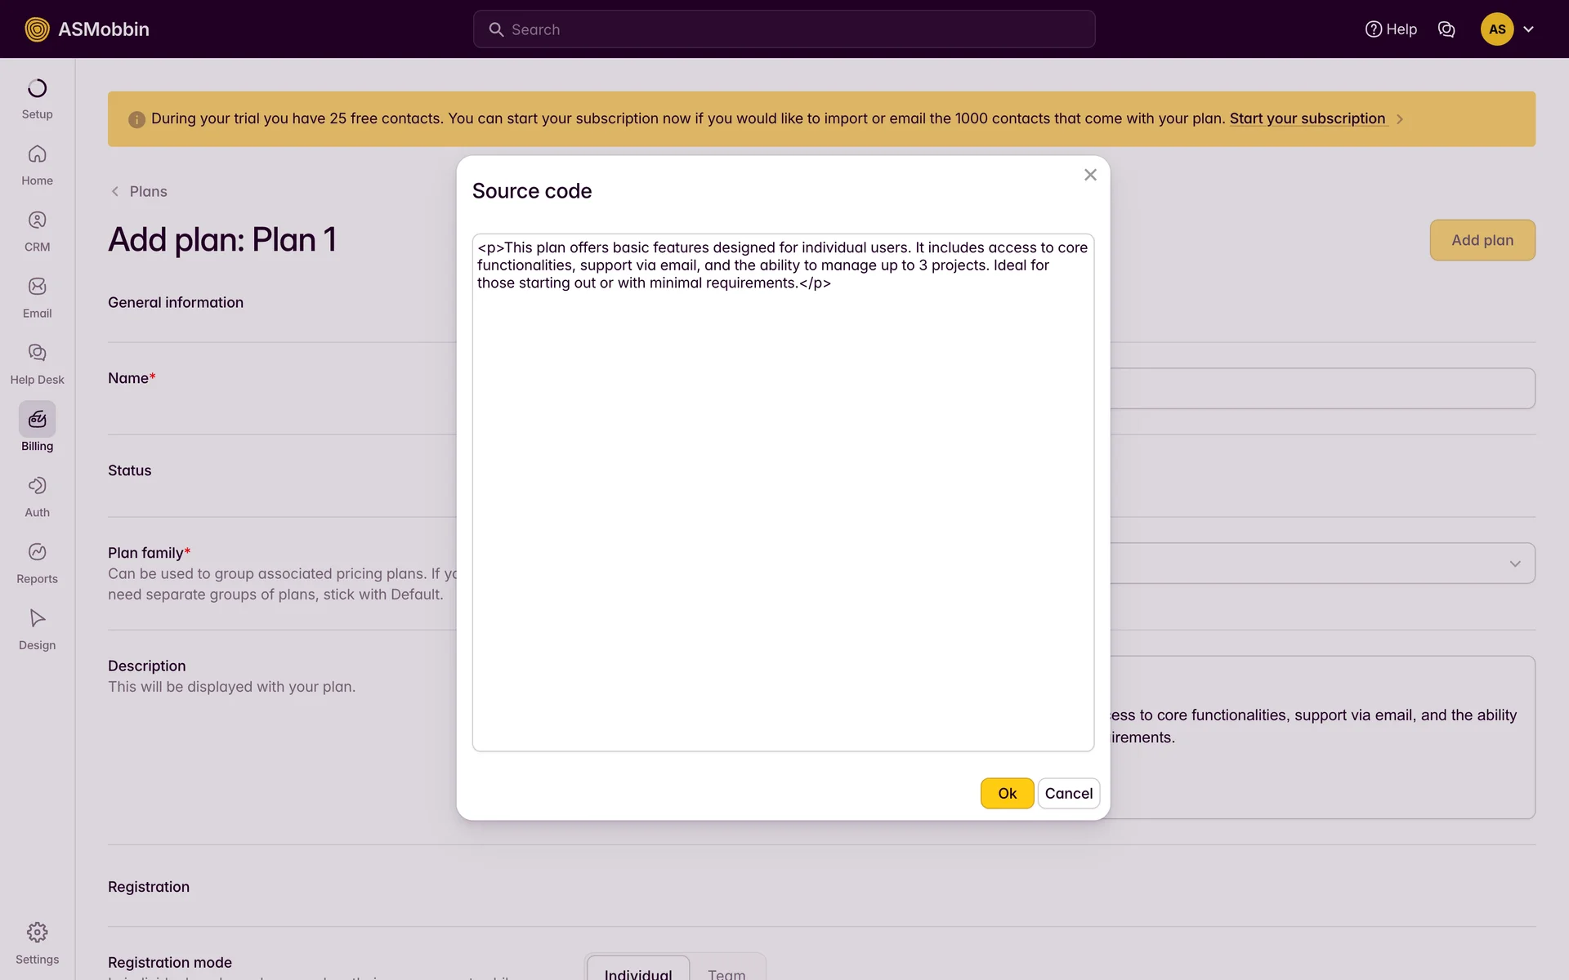
Task: Go back to Plans breadcrumb
Action: (147, 191)
